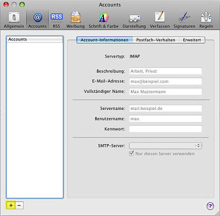Expand the SMTP-Server dropdown menu
220x216 pixels.
[166, 146]
